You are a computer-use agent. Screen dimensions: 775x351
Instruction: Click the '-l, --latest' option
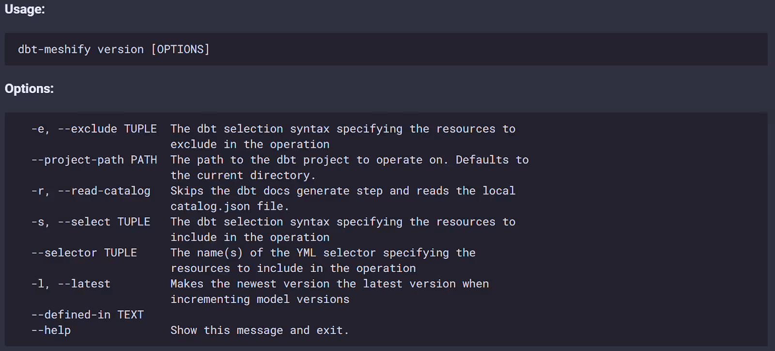[x=71, y=284]
